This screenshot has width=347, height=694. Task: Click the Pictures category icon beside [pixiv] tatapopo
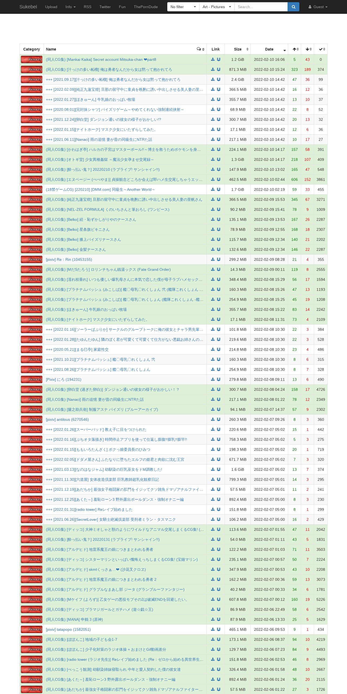[32, 629]
